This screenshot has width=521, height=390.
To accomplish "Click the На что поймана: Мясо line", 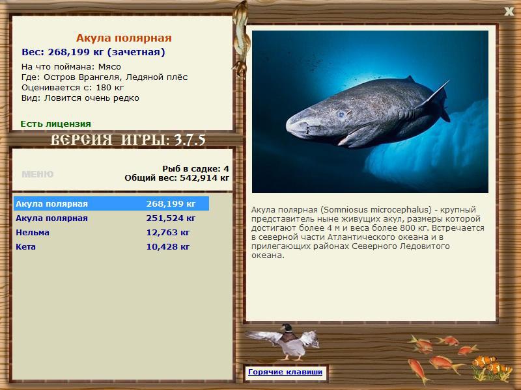I will pos(71,67).
